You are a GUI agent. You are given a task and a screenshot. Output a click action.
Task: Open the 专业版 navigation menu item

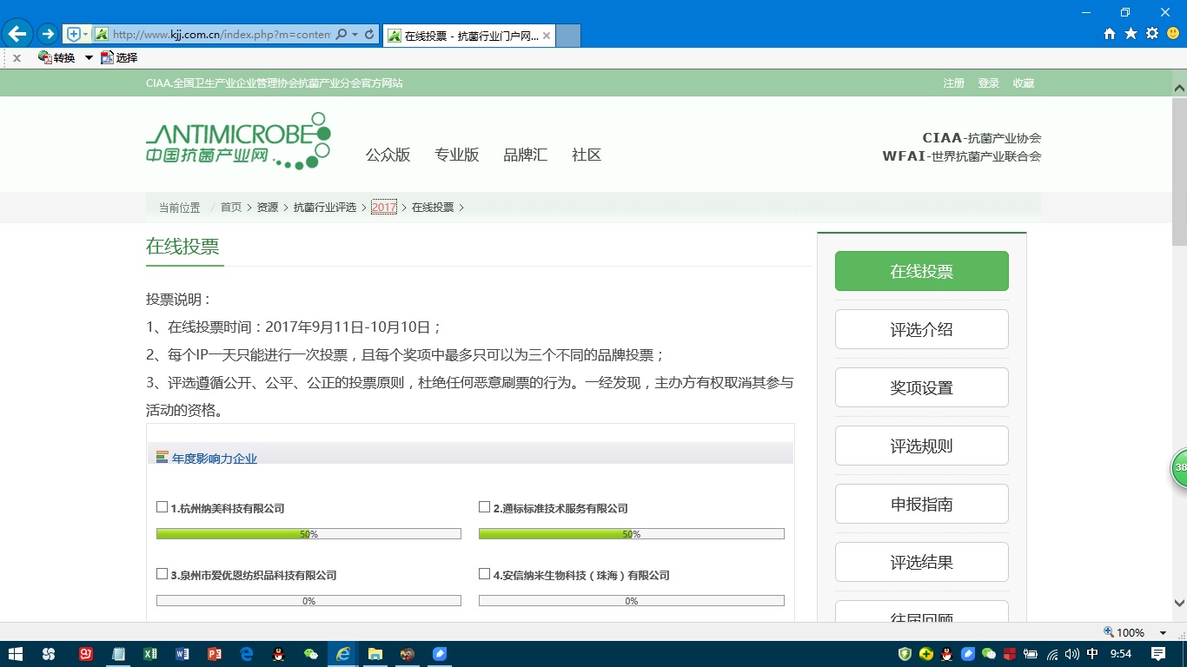pyautogui.click(x=457, y=155)
